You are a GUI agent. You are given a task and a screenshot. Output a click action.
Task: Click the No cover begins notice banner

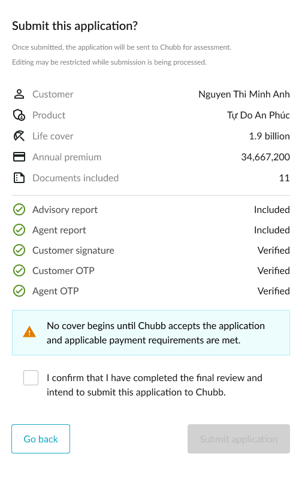point(151,333)
